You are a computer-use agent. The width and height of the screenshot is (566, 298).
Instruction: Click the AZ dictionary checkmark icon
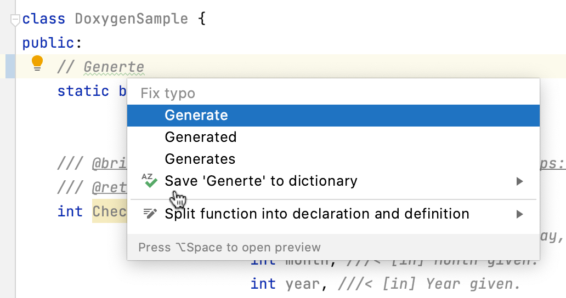149,181
